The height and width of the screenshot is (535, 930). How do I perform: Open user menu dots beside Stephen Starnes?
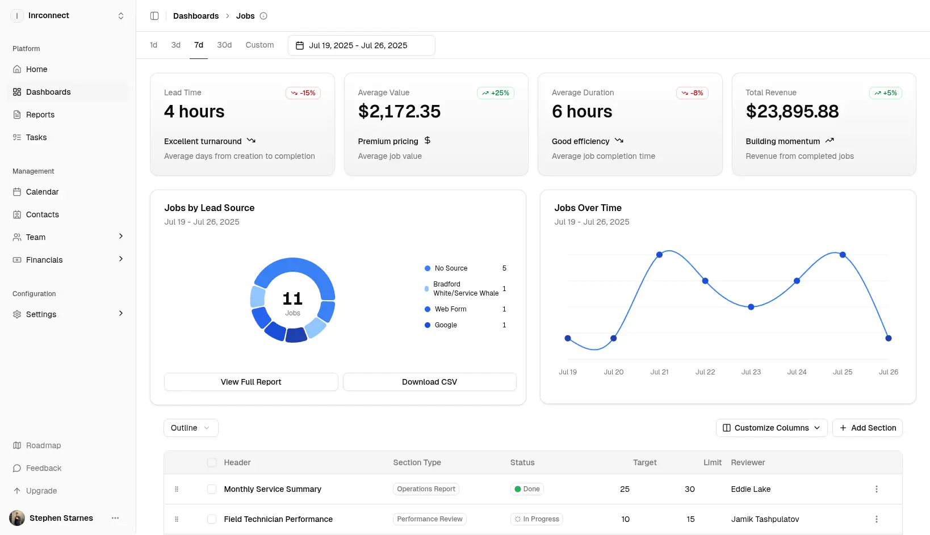115,518
